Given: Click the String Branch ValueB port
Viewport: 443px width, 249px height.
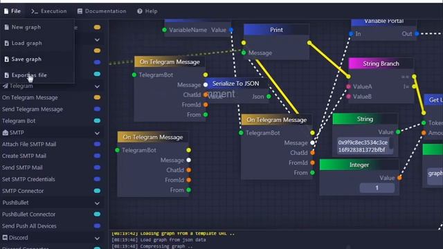Looking at the screenshot, I should coord(348,97).
